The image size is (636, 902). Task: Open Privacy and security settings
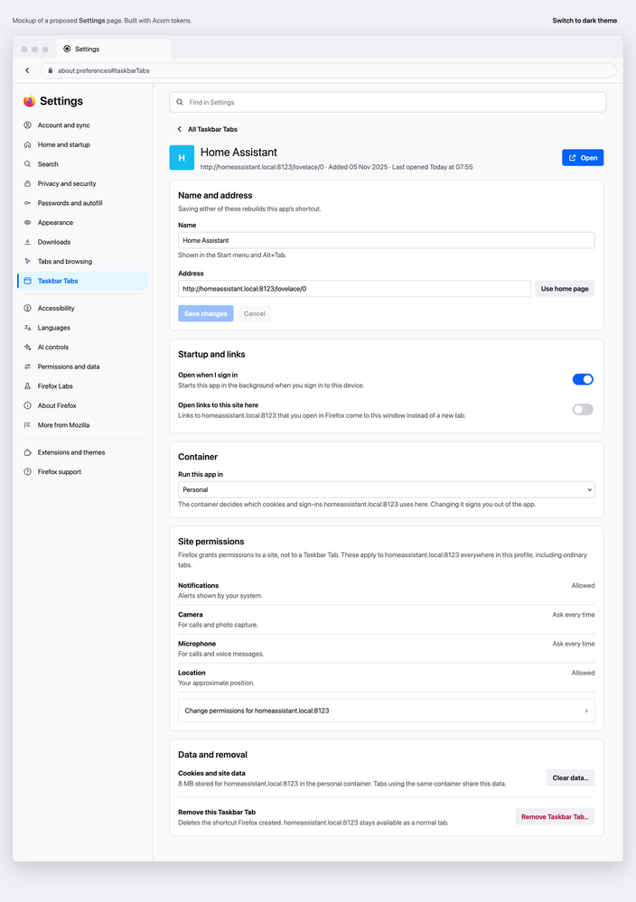pos(82,183)
